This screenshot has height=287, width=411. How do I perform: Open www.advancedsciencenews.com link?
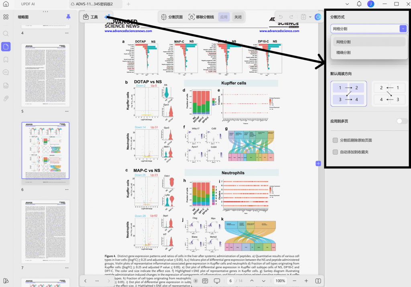click(x=128, y=31)
